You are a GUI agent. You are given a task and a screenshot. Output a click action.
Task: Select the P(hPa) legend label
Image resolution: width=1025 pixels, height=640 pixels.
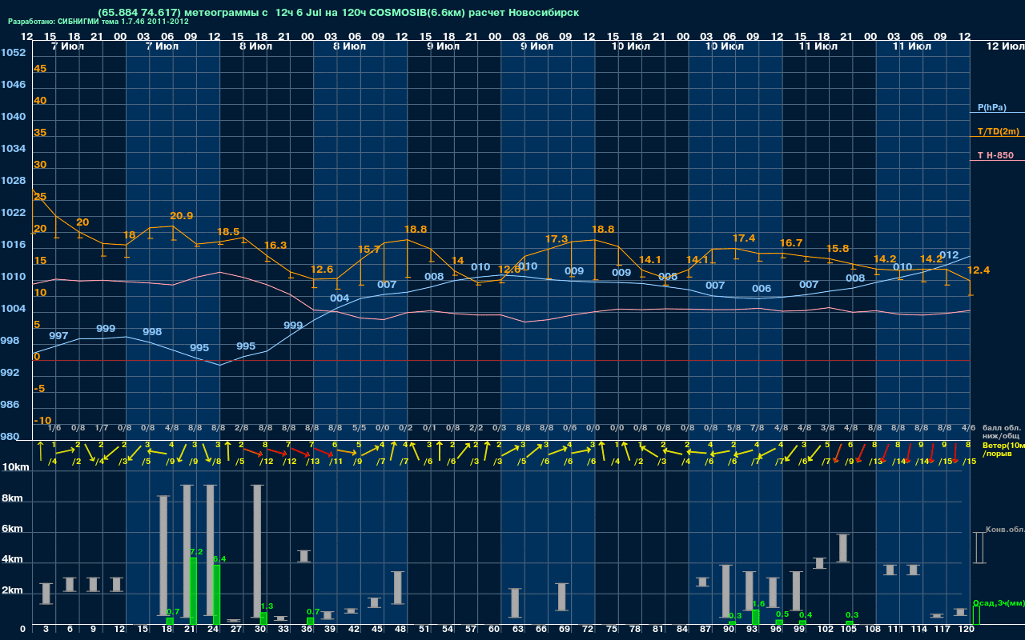click(991, 107)
